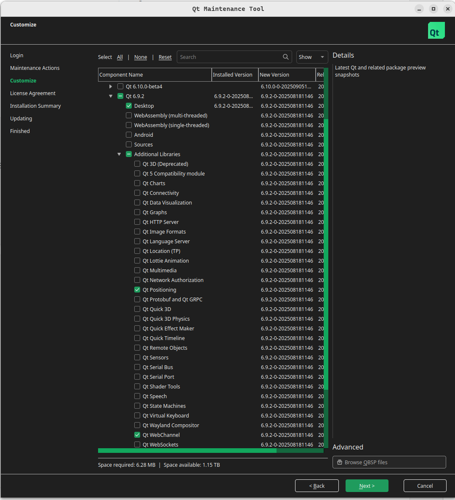Click Browse QBSP files button
The width and height of the screenshot is (455, 500).
pyautogui.click(x=389, y=463)
